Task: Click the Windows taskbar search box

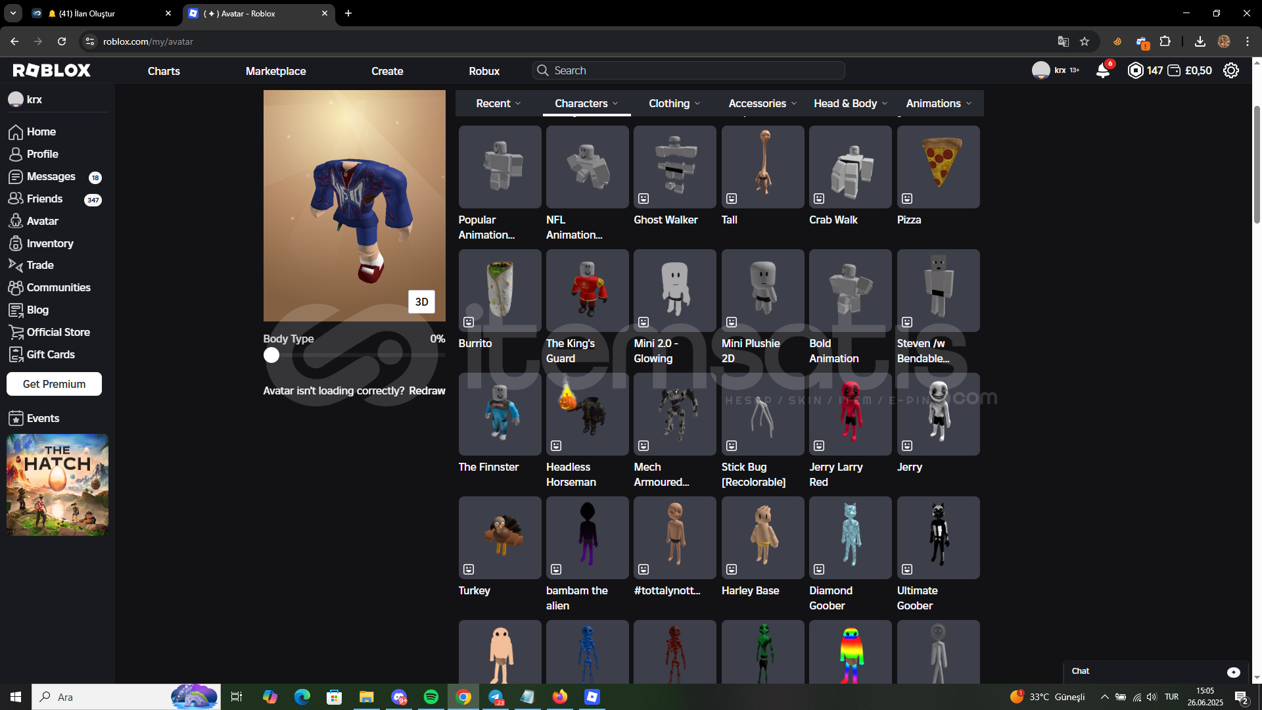Action: click(126, 697)
